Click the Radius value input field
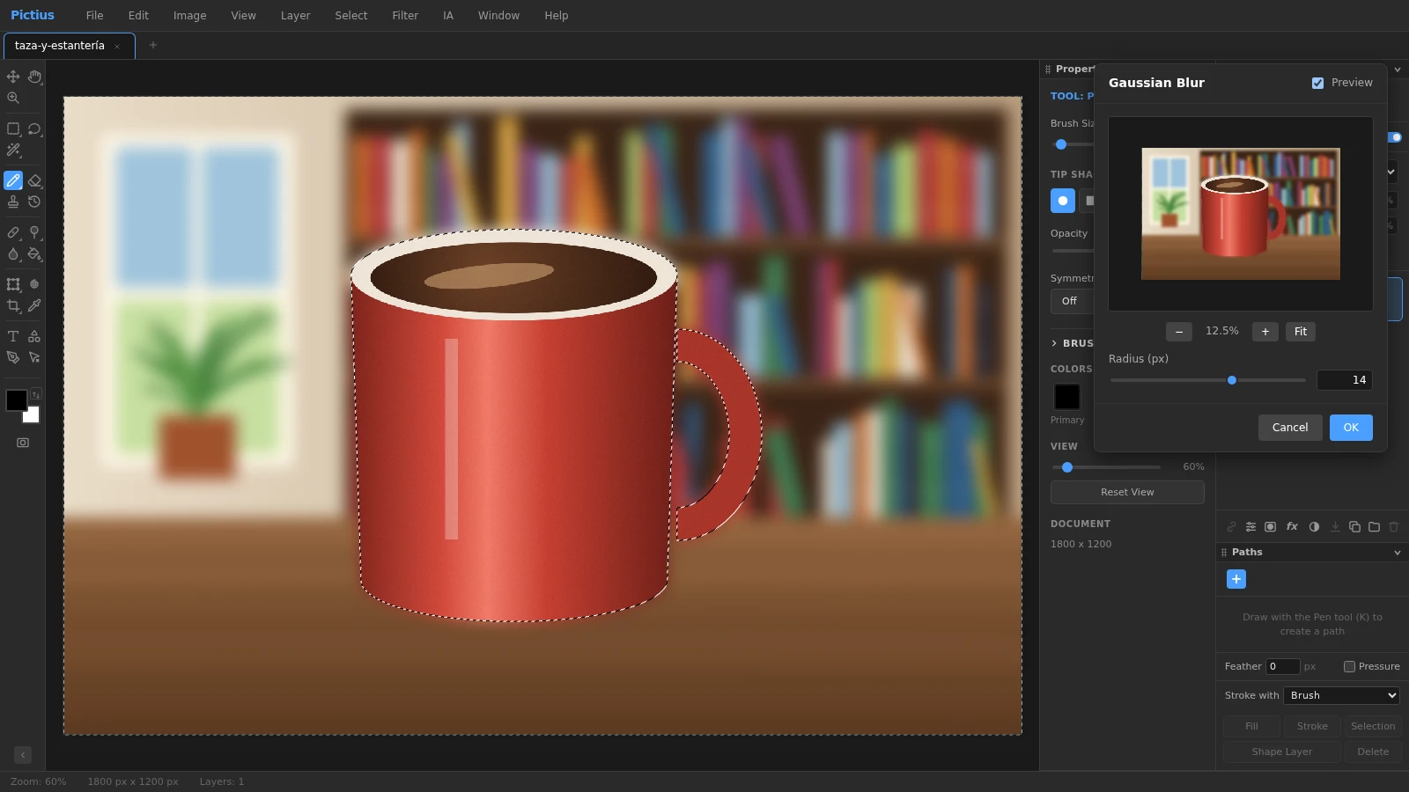1409x792 pixels. tap(1345, 380)
